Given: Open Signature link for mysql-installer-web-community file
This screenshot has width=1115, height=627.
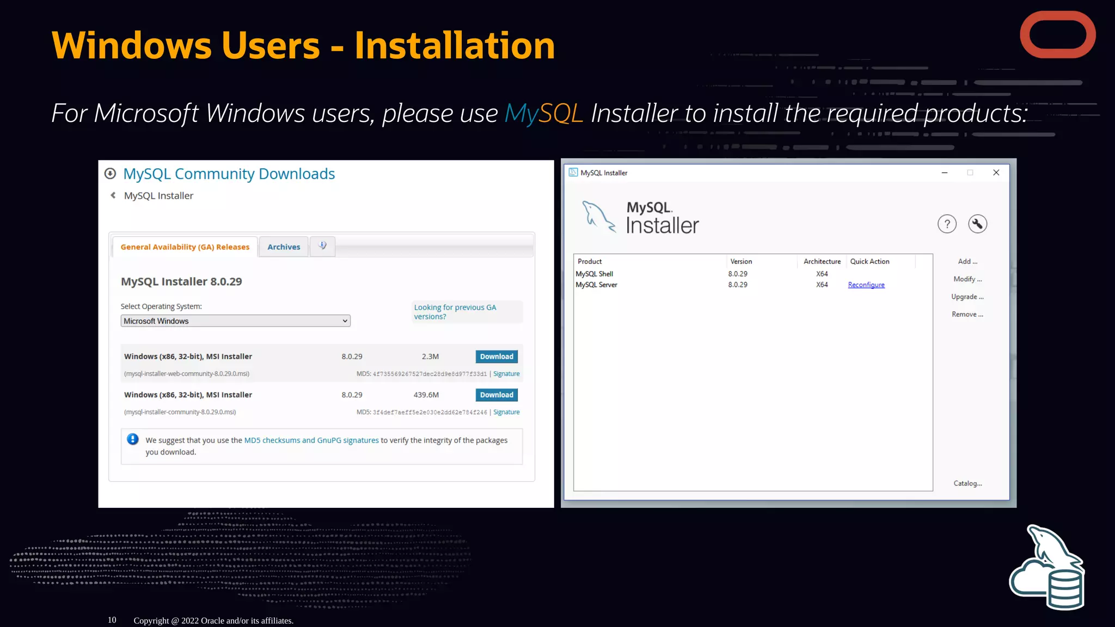Looking at the screenshot, I should coord(506,374).
